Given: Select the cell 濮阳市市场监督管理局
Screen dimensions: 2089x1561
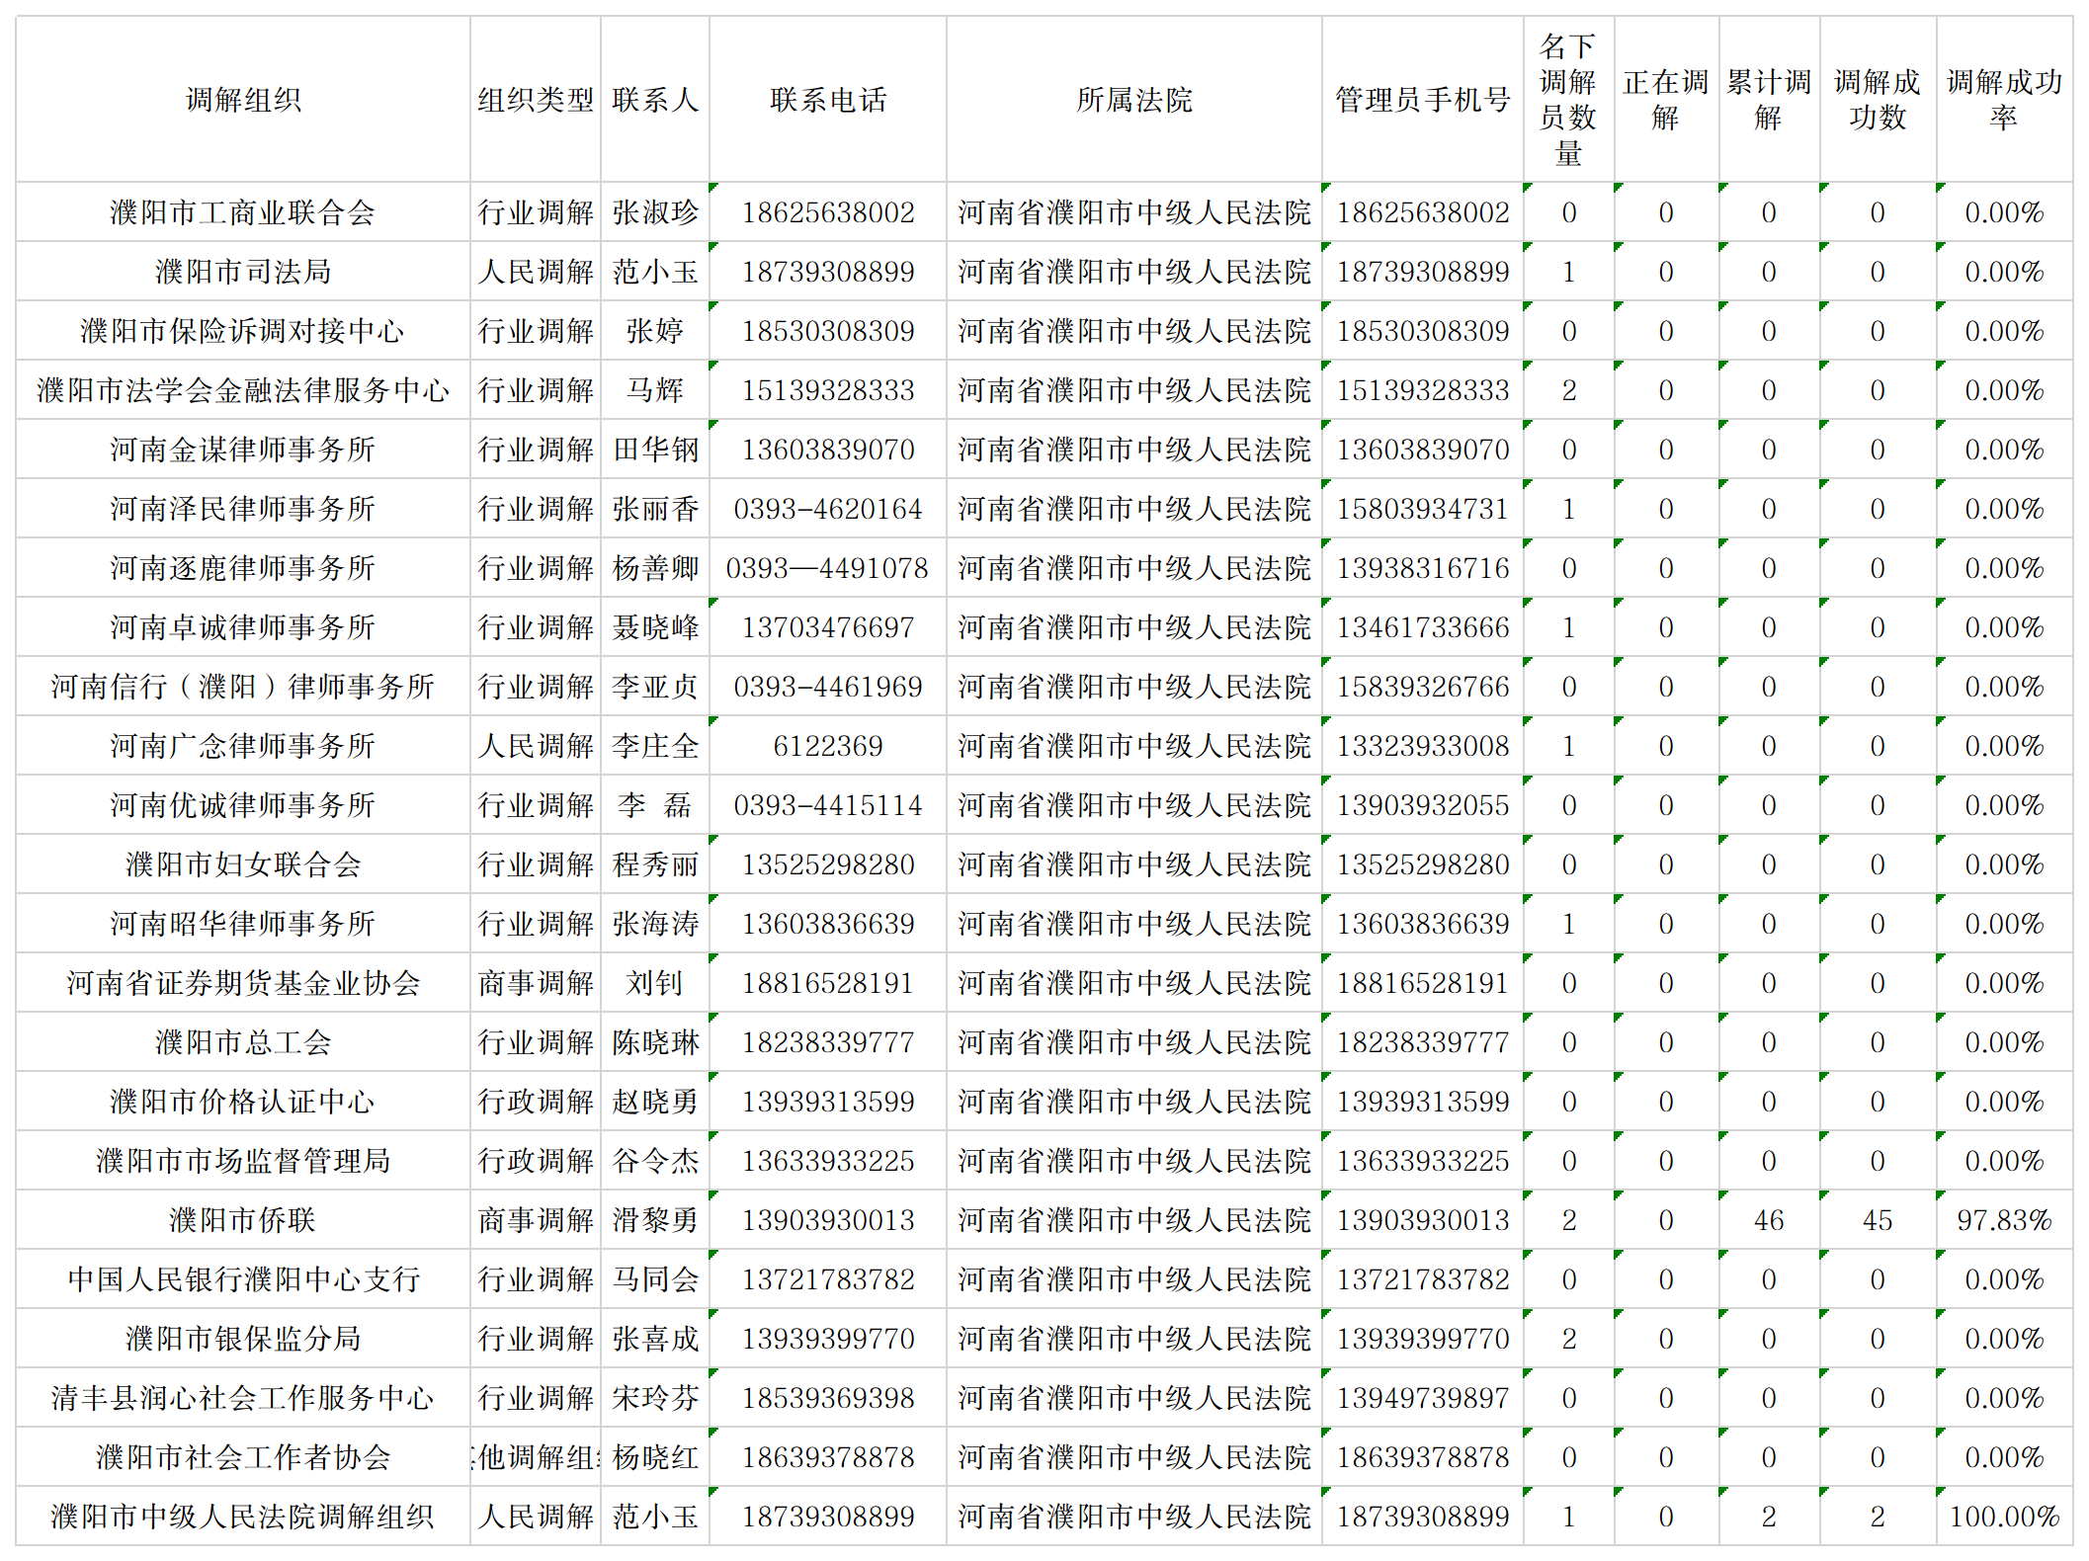Looking at the screenshot, I should pos(243,1161).
